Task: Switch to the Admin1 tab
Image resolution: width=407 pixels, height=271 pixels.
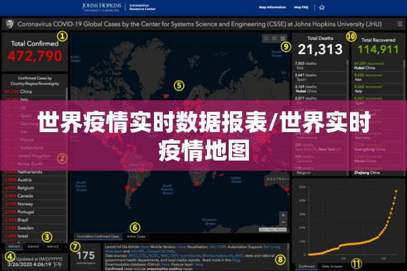Action: pyautogui.click(x=14, y=247)
